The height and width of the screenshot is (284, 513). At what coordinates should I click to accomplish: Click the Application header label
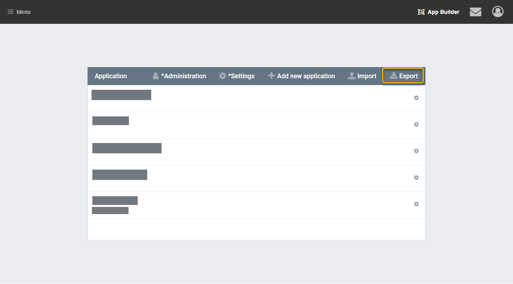click(x=111, y=76)
